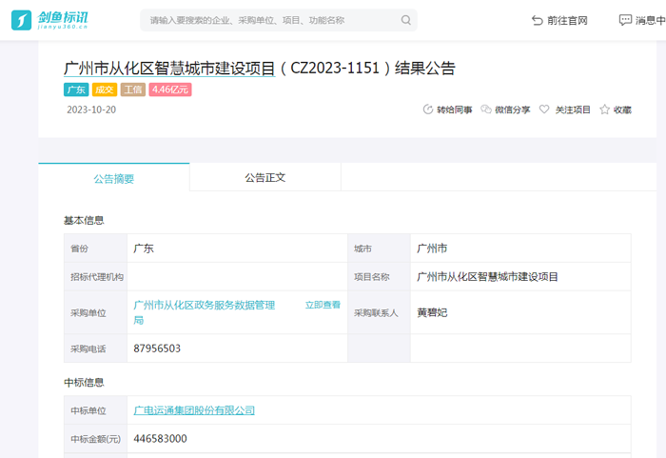Click the phone number 87956503

point(157,348)
